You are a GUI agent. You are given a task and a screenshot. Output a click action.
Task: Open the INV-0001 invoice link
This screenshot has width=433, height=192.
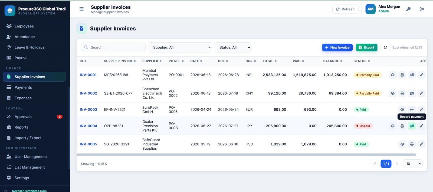[x=88, y=75]
